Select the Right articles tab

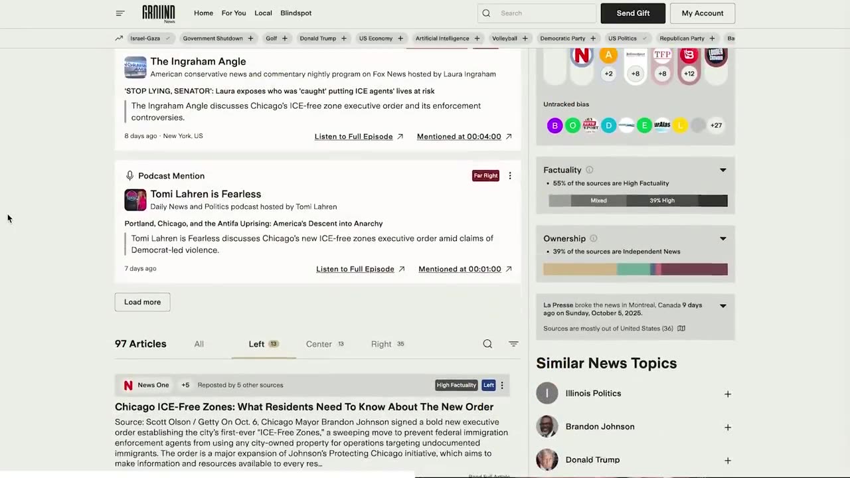pos(388,344)
